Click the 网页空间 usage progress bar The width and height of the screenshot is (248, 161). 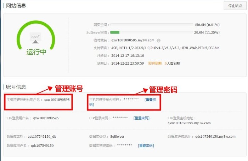click(x=151, y=25)
